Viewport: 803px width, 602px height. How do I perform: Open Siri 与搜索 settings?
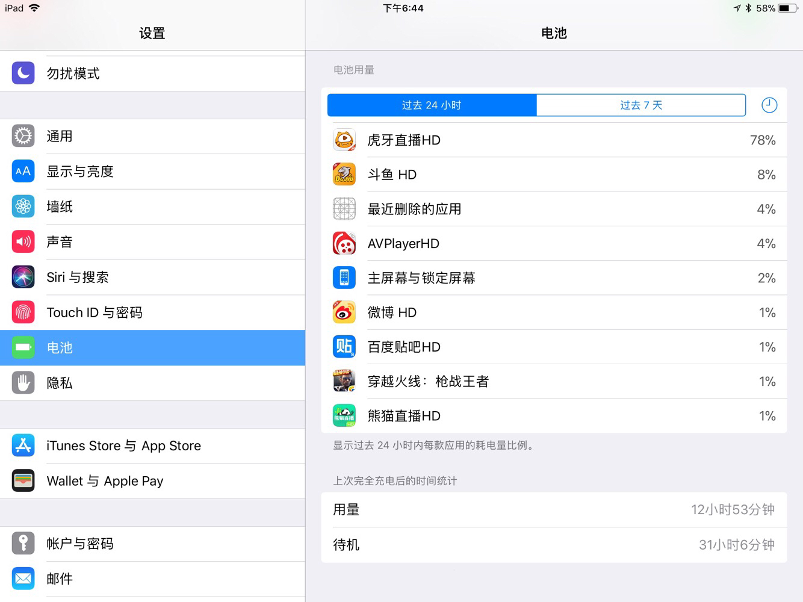(x=152, y=277)
